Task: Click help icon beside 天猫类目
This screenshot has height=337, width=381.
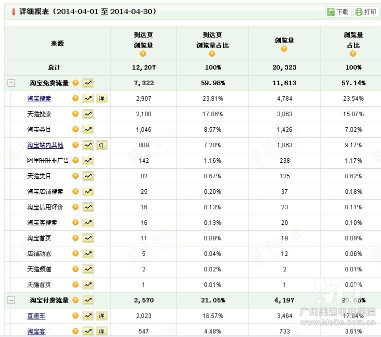Action: [x=75, y=176]
